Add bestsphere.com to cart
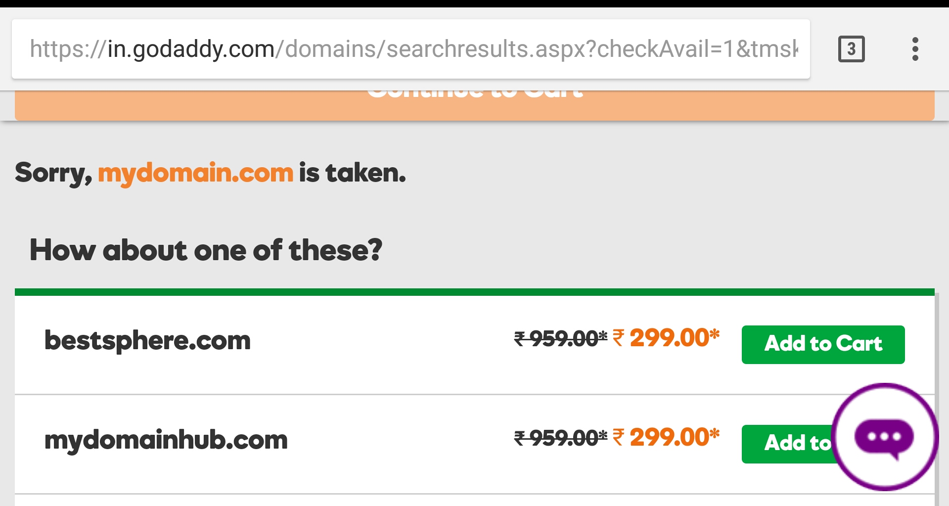Viewport: 949px width, 506px height. coord(823,344)
